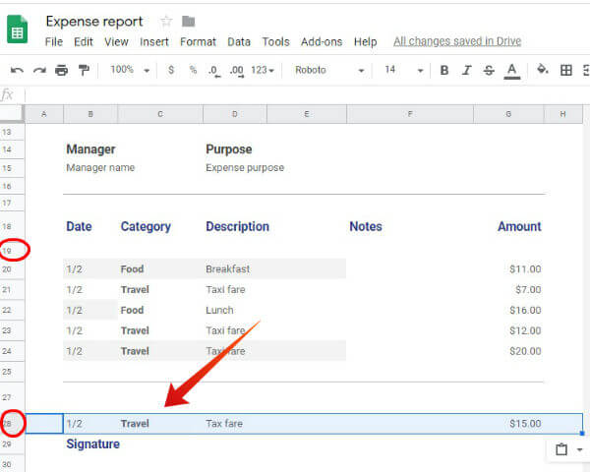Star the Expense report document
The height and width of the screenshot is (472, 590).
click(166, 22)
